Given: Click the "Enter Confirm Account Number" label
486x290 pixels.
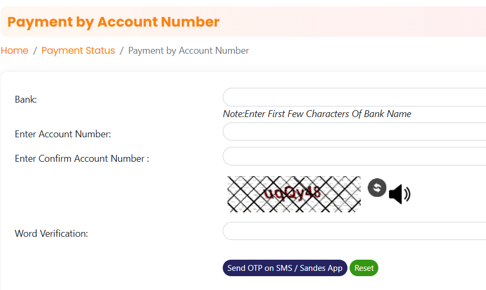Looking at the screenshot, I should tap(82, 159).
